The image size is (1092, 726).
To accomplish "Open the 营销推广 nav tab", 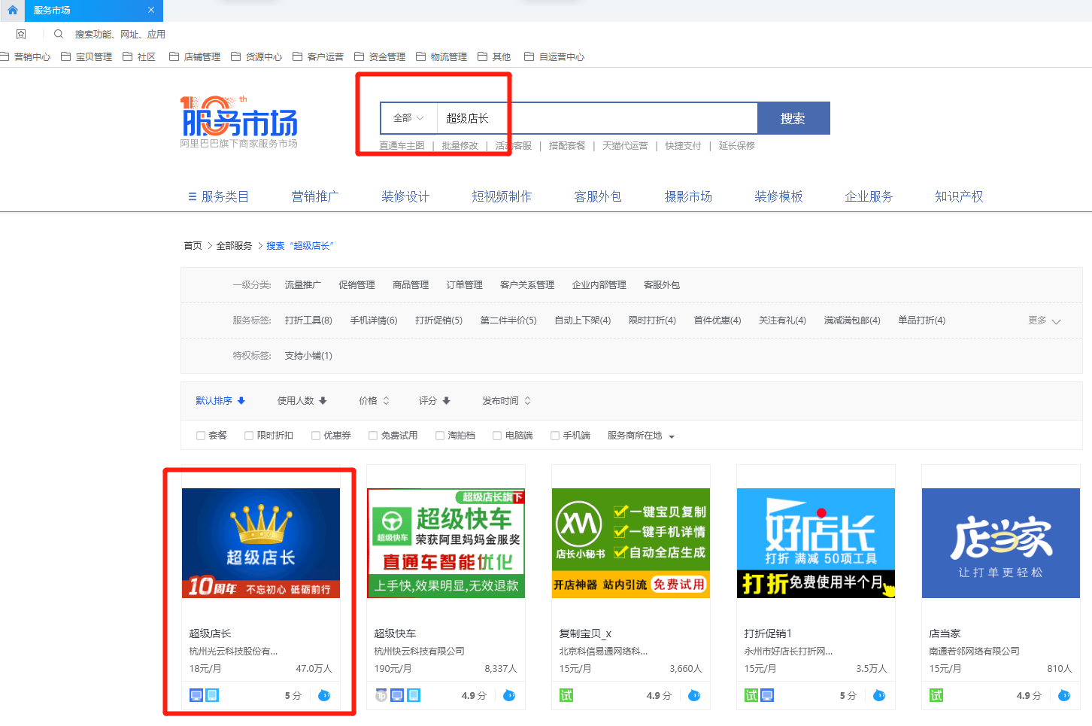I will point(315,196).
